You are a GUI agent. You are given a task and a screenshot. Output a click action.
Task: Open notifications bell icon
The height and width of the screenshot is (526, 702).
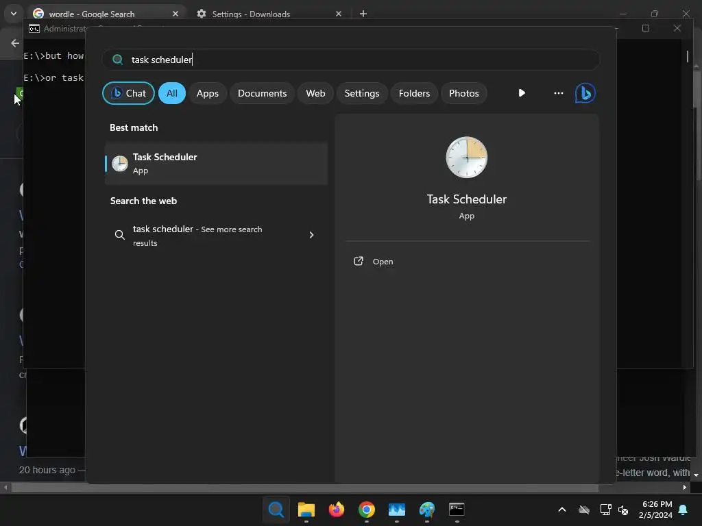683,510
